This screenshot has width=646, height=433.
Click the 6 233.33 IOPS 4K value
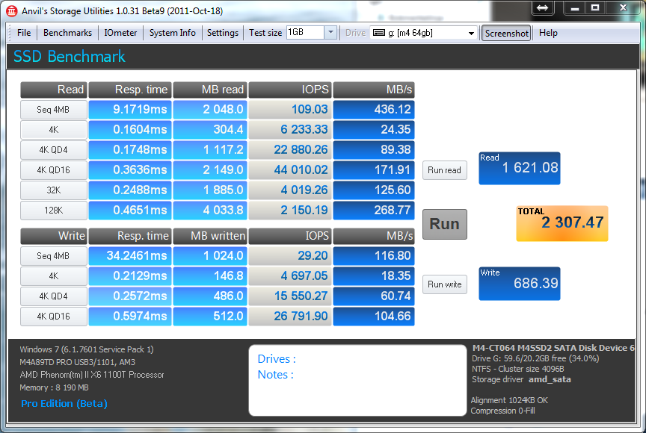coord(289,130)
